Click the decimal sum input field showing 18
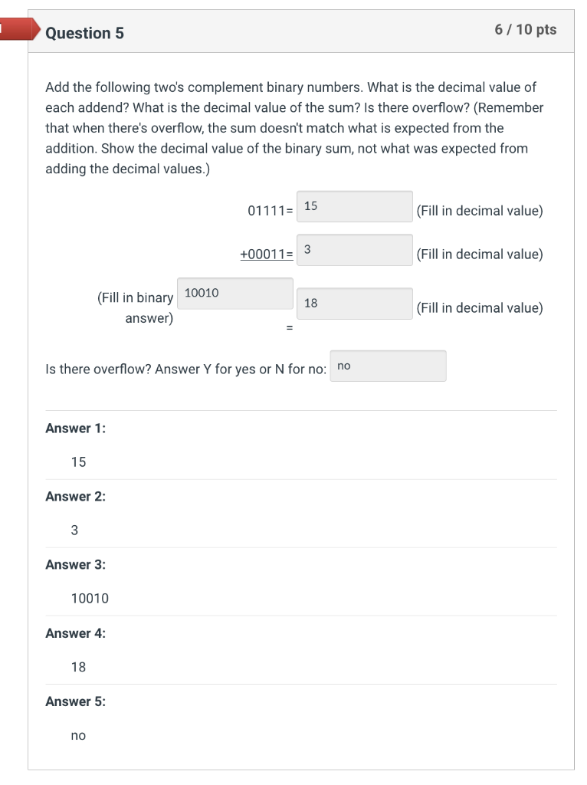This screenshot has width=587, height=785. (355, 304)
